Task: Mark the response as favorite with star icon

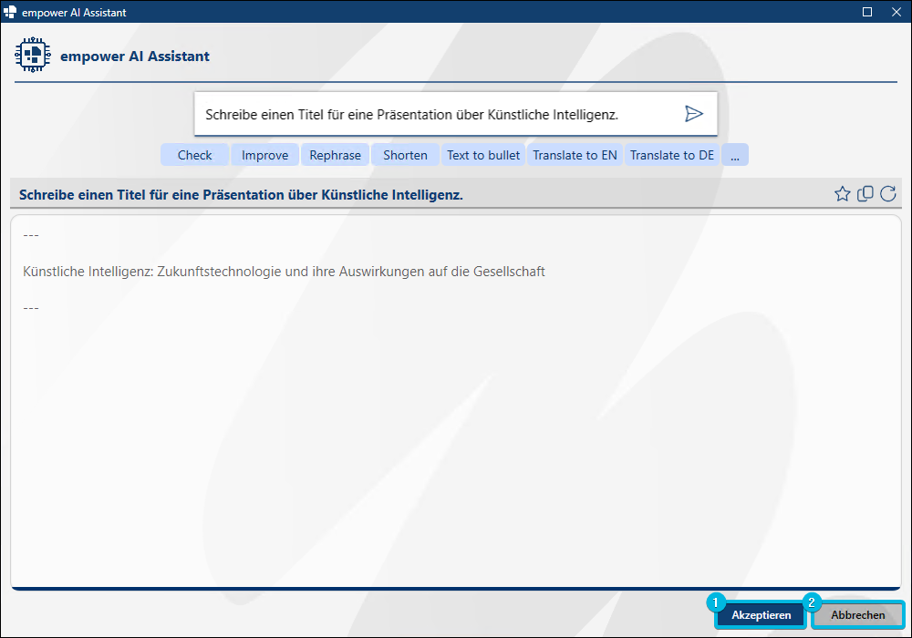Action: (x=842, y=194)
